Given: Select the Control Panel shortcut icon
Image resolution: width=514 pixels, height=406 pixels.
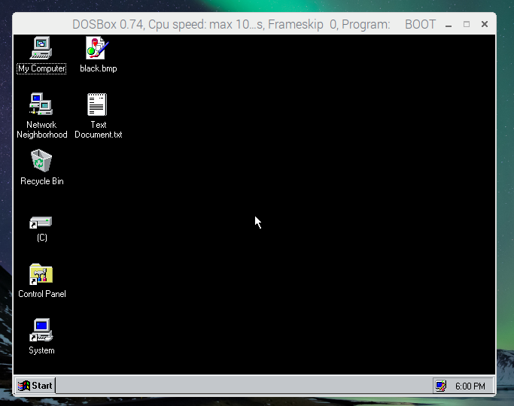Looking at the screenshot, I should coord(41,274).
